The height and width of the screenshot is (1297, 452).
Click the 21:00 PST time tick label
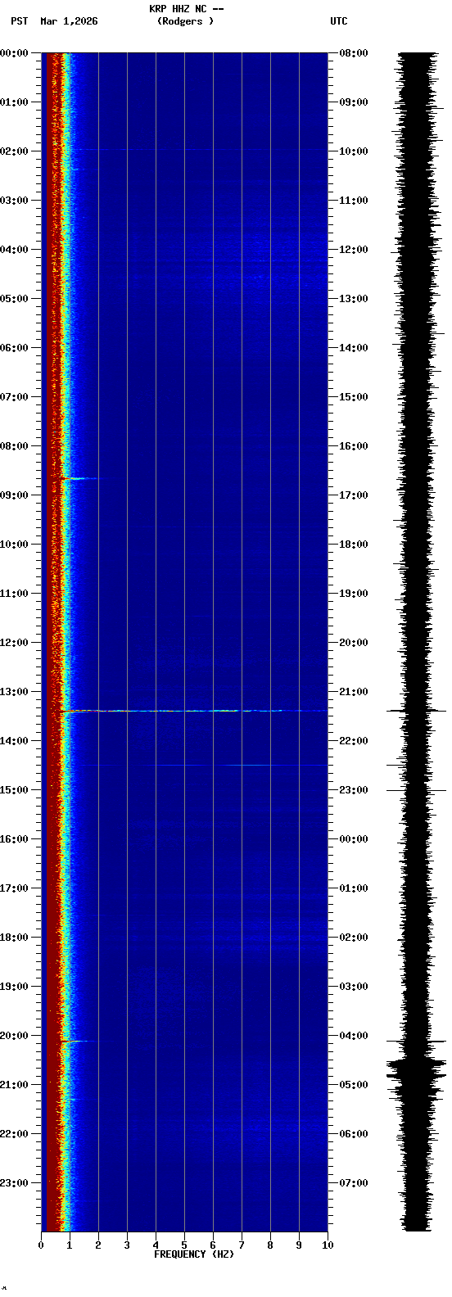tap(14, 1085)
